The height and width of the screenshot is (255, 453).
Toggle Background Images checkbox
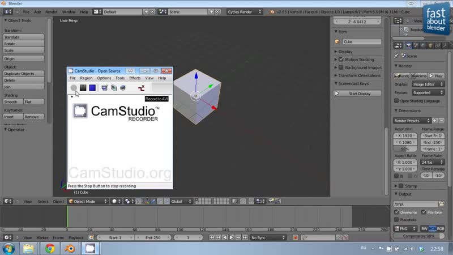pyautogui.click(x=341, y=67)
